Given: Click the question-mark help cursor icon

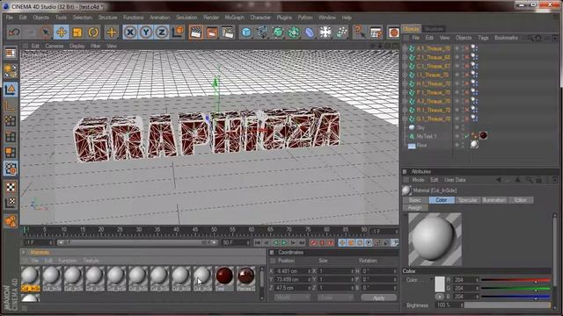Looking at the screenshot, I should pyautogui.click(x=359, y=32).
